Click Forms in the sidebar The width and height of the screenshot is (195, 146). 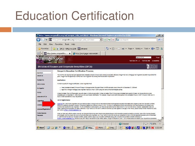(x=39, y=92)
